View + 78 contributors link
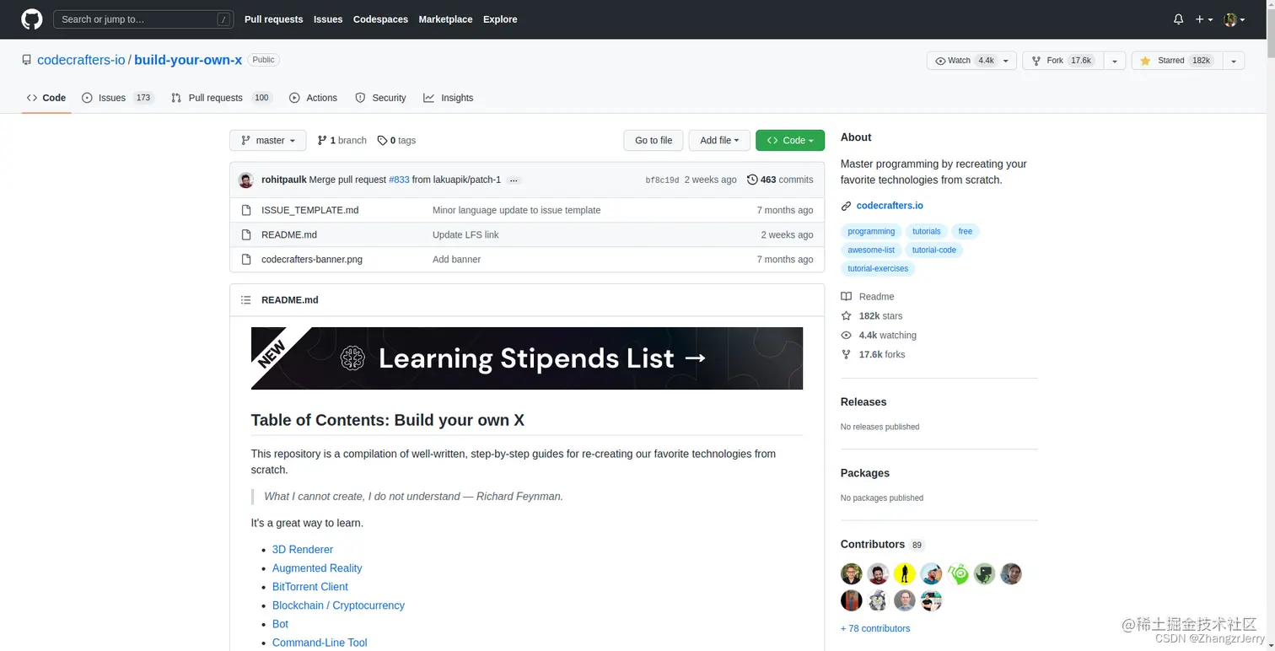 pos(875,628)
